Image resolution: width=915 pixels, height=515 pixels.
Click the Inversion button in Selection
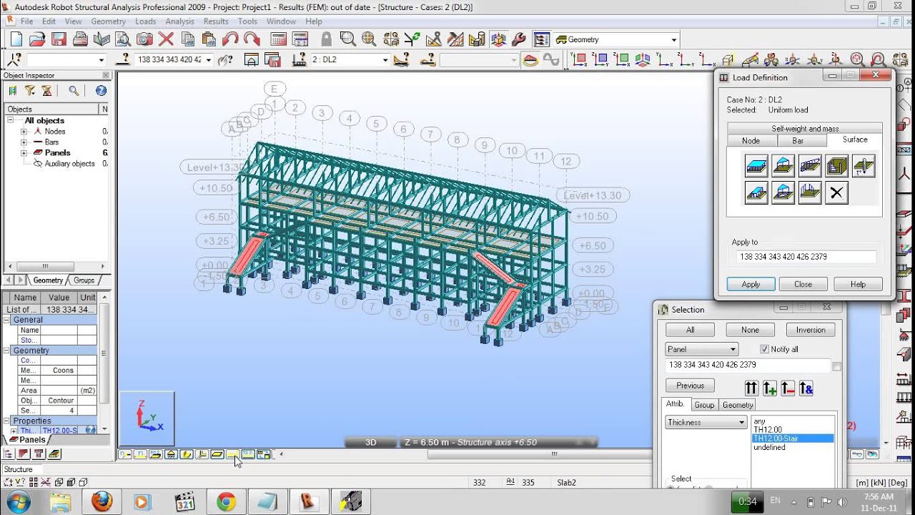coord(811,330)
